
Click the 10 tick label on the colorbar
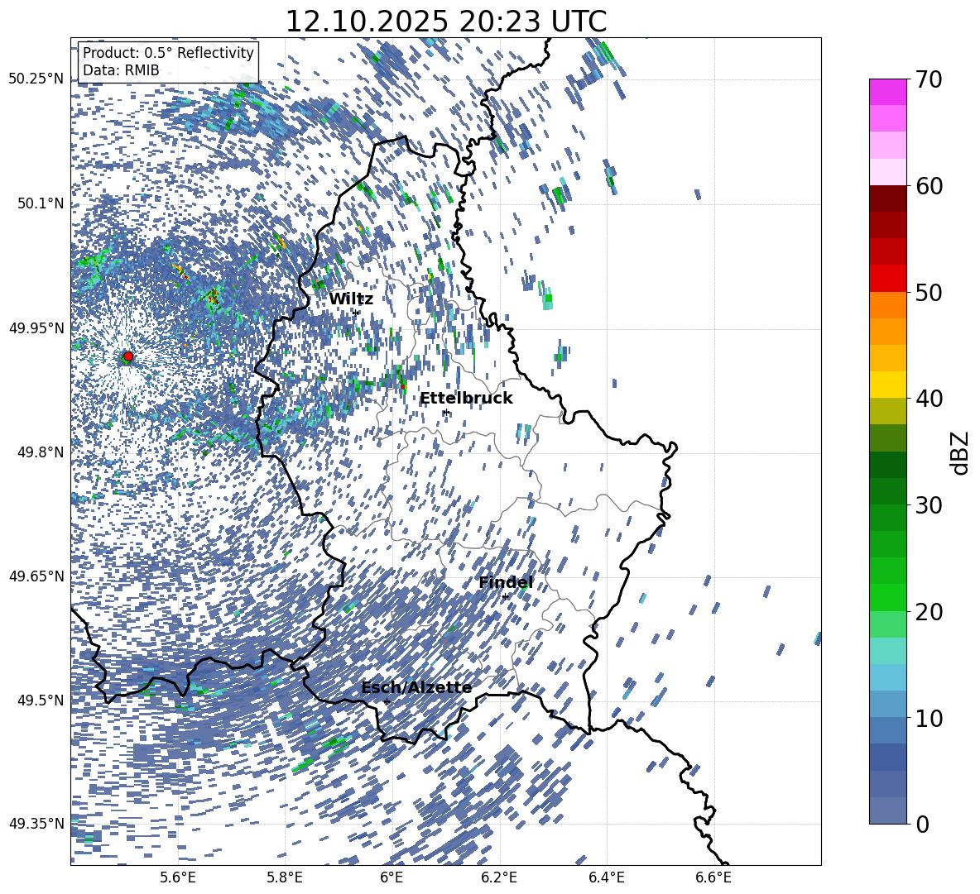tap(928, 718)
